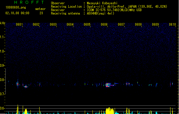179x114 pixels.
Task: Click the 0601 time marker
Action: tap(19, 25)
